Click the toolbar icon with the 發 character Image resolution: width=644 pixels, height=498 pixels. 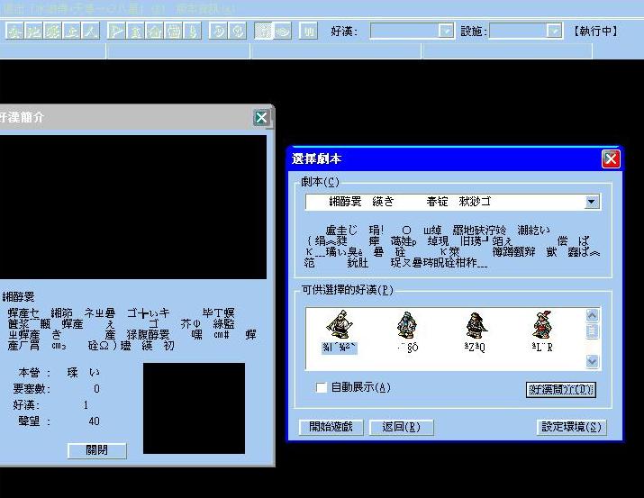point(53,32)
